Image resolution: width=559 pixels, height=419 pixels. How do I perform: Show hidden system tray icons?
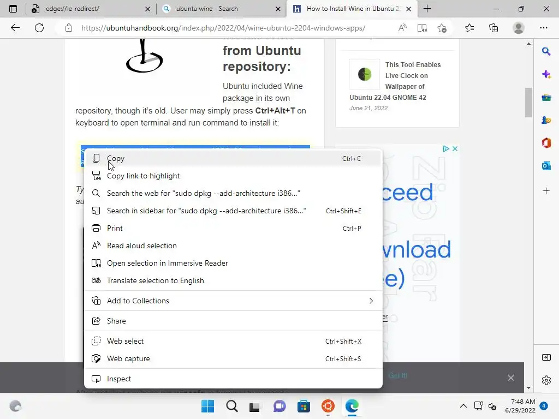pyautogui.click(x=463, y=406)
